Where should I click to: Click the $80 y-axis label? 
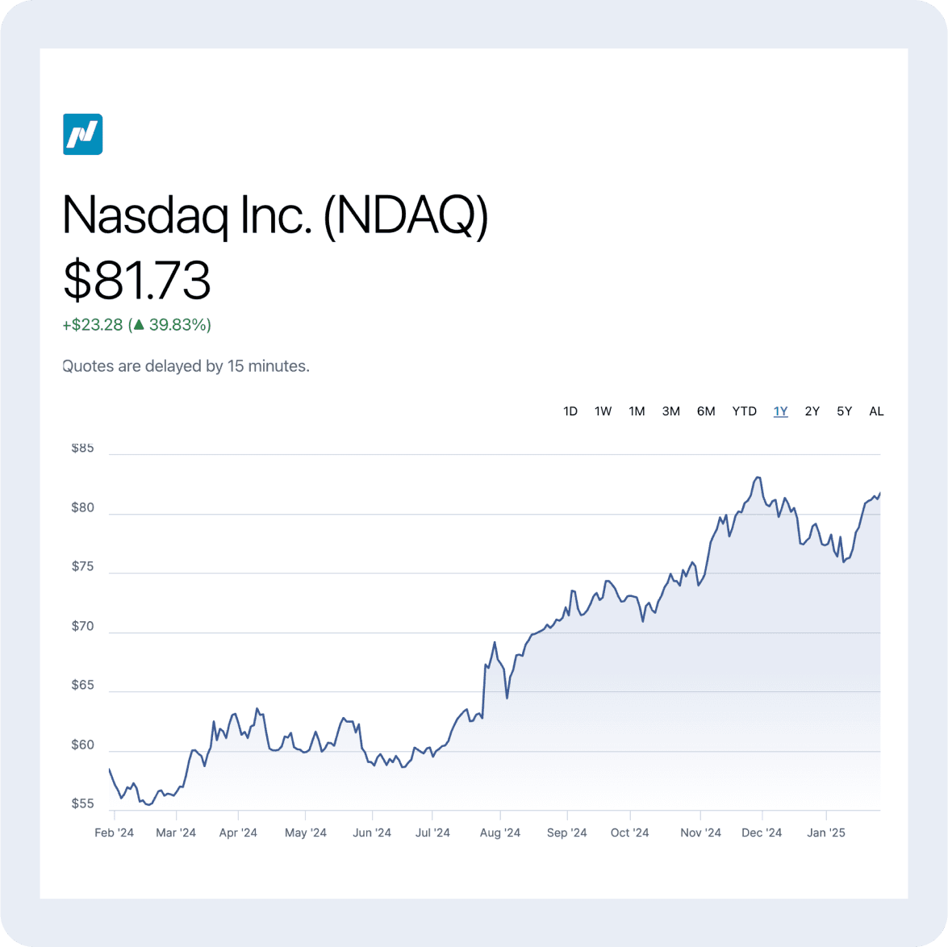tap(83, 507)
